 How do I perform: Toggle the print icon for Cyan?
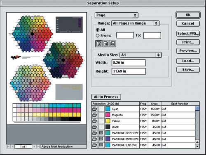point(94,109)
